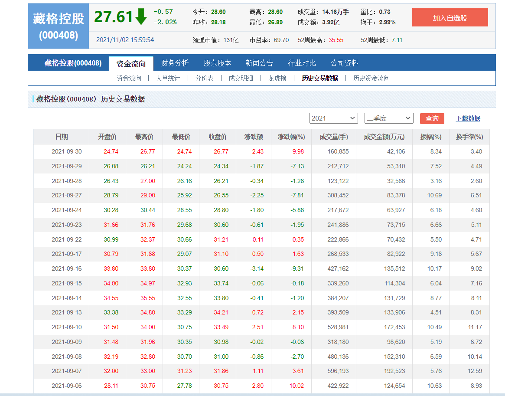Click volume 393,509 in the 2021-09-13 row
505x396 pixels.
click(x=338, y=312)
